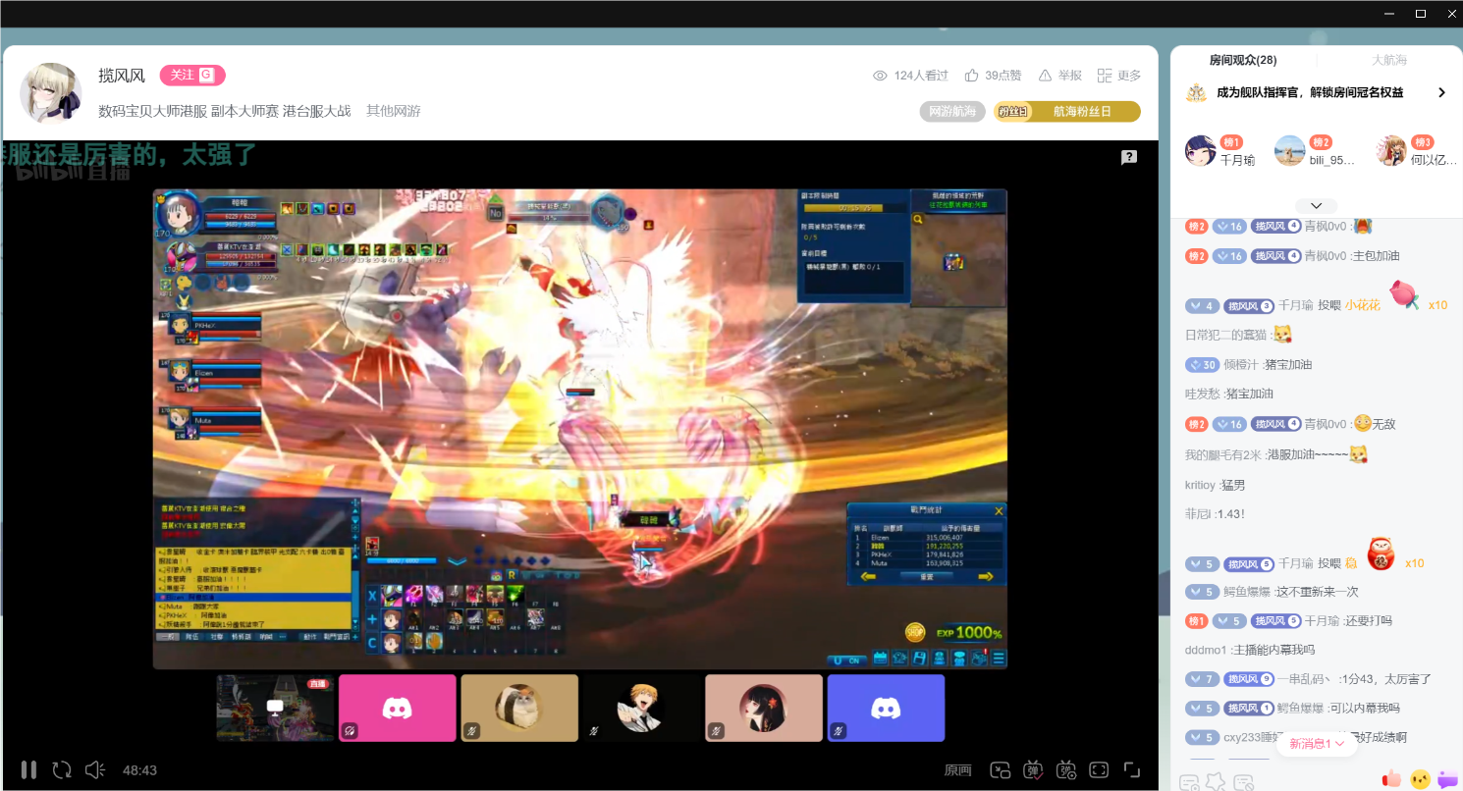
Task: Toggle danmaku display on the player
Action: click(1033, 770)
